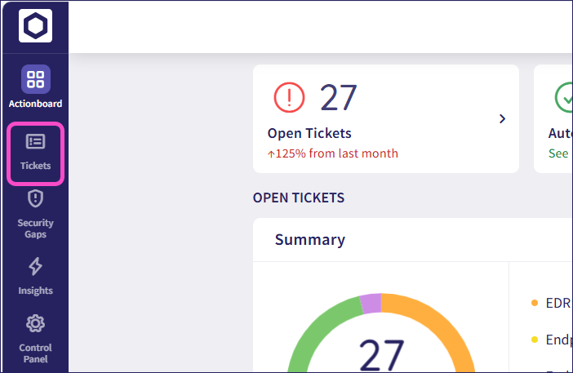Screen dimensions: 573x373
Task: Click the 27 total inside the donut chart
Action: click(x=381, y=355)
